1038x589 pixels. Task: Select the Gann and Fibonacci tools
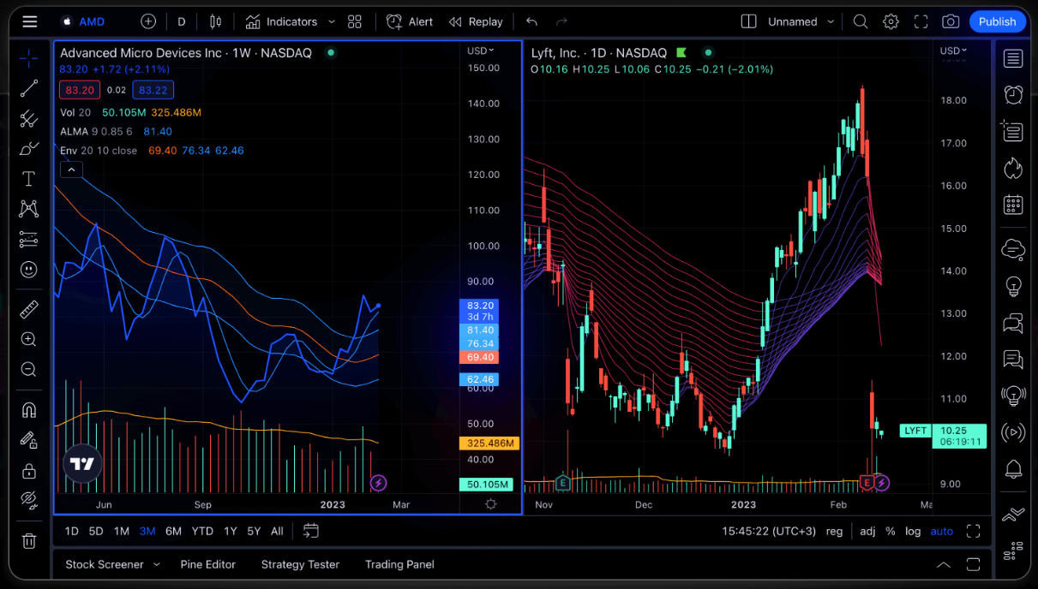pyautogui.click(x=28, y=118)
